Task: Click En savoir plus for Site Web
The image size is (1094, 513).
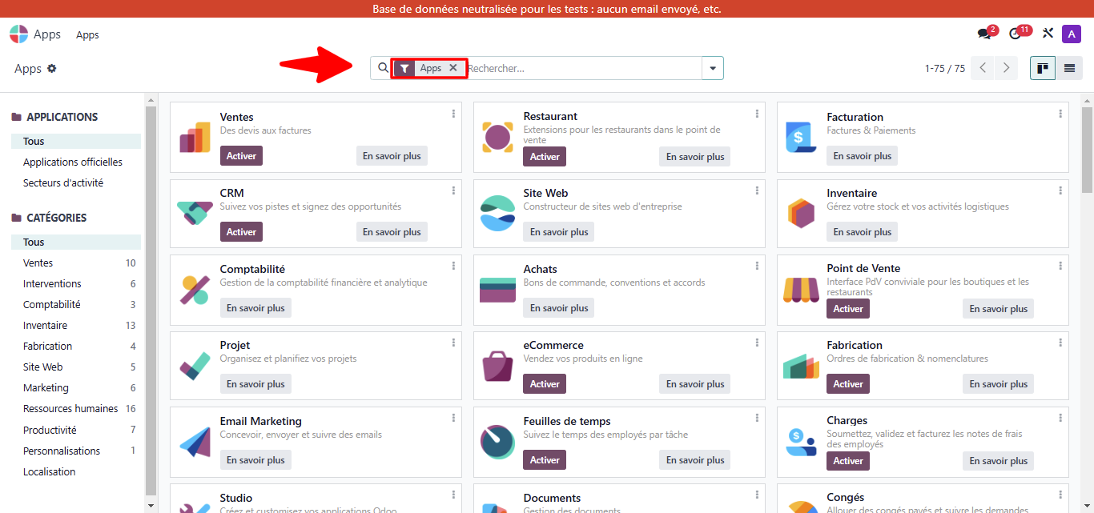Action: [x=559, y=232]
